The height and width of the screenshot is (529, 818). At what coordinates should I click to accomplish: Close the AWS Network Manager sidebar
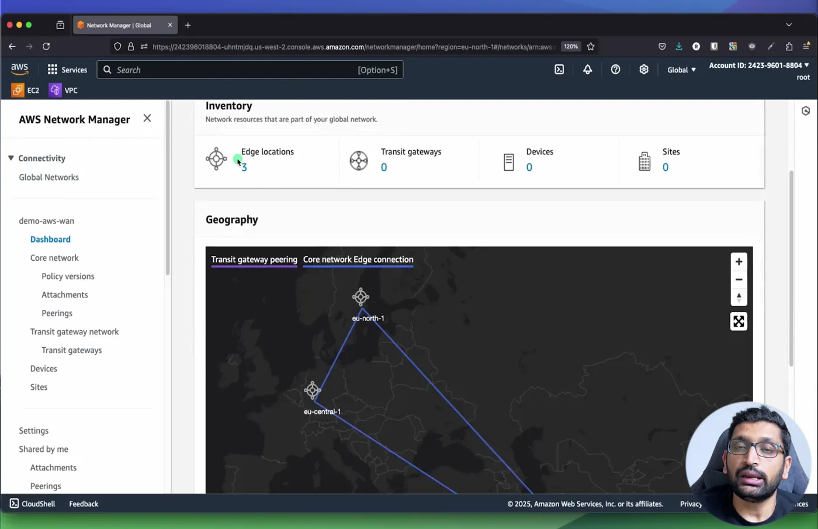tap(147, 118)
